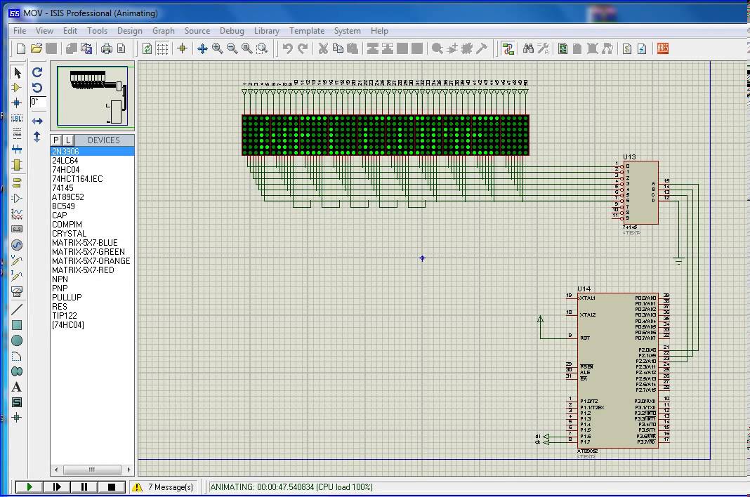Click the Rotate Clockwise icon
The height and width of the screenshot is (497, 750).
point(37,72)
